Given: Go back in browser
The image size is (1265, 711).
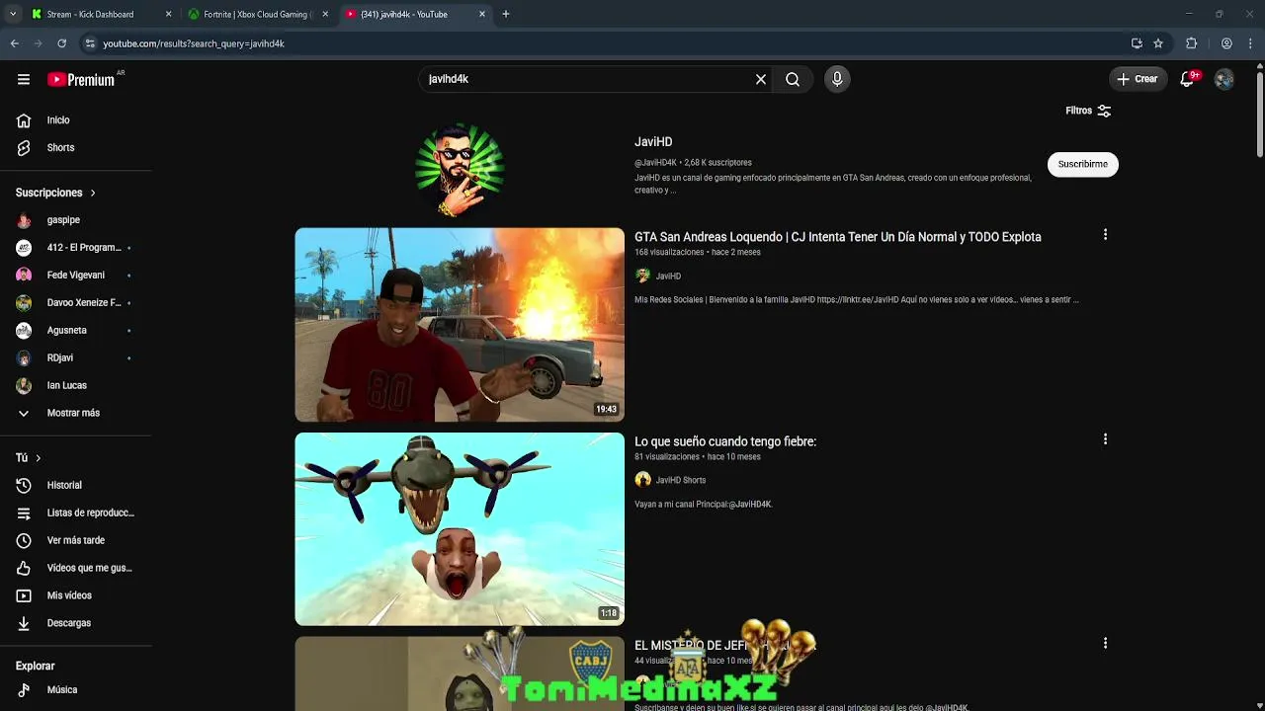Looking at the screenshot, I should (x=15, y=43).
